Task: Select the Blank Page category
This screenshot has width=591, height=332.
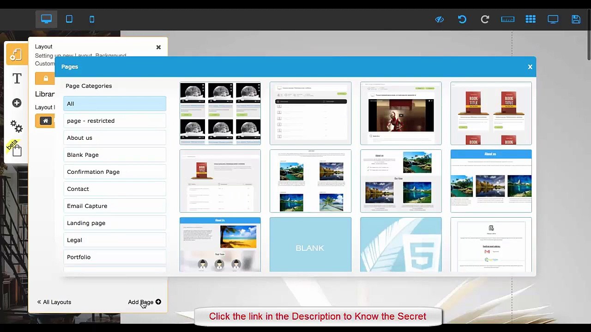Action: click(115, 155)
